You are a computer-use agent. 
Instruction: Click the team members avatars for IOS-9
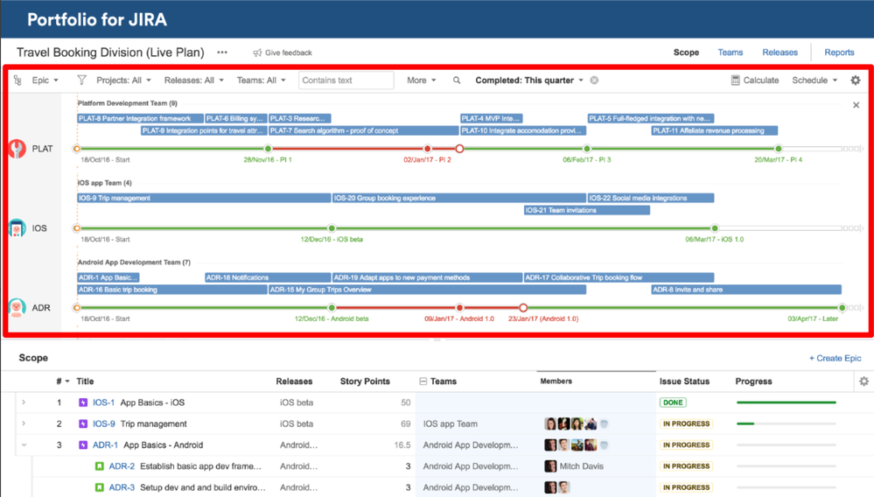(576, 423)
